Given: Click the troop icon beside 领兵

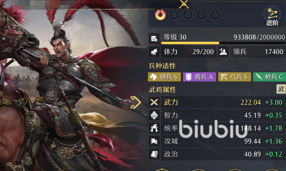Looking at the screenshot, I should pyautogui.click(x=223, y=52).
